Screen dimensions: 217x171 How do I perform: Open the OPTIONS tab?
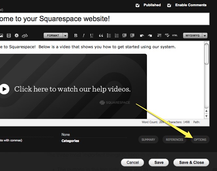point(200,140)
